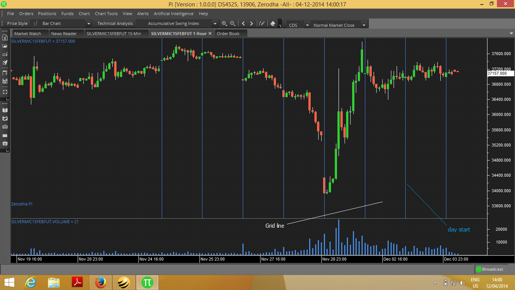Click the solid folder icon in sidebar
The image size is (515, 290).
tap(5, 135)
